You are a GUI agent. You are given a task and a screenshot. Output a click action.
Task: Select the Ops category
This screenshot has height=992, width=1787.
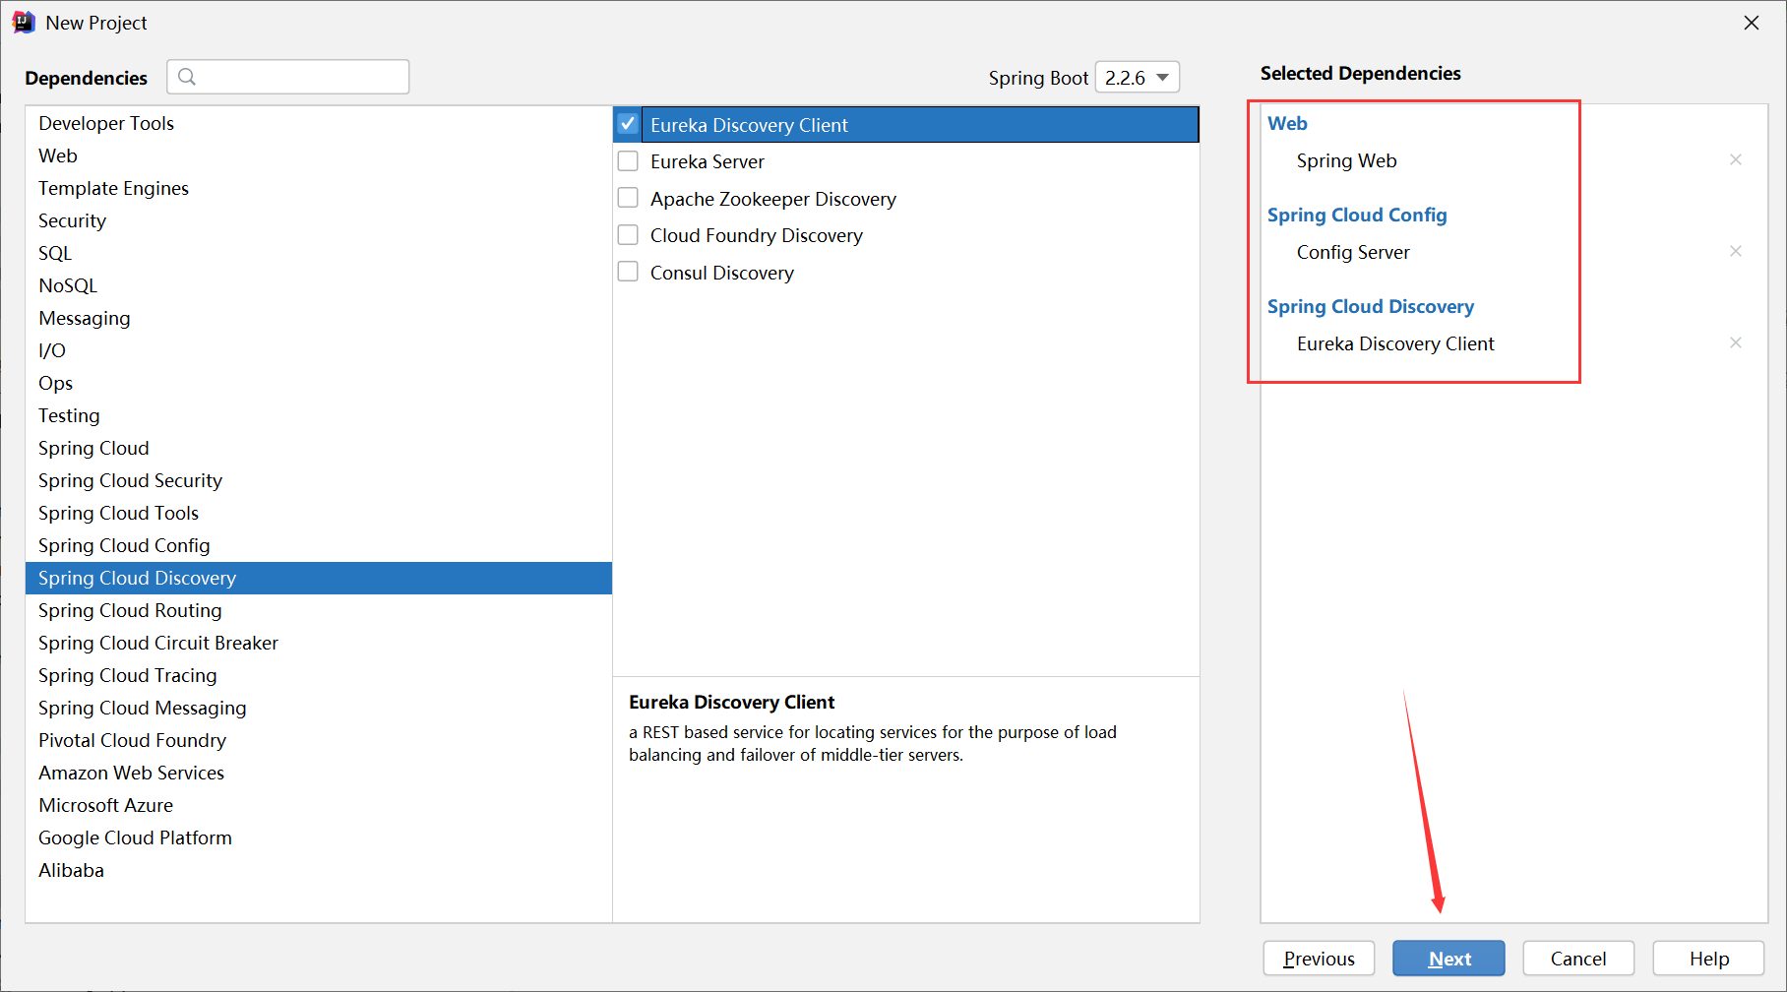(319, 383)
